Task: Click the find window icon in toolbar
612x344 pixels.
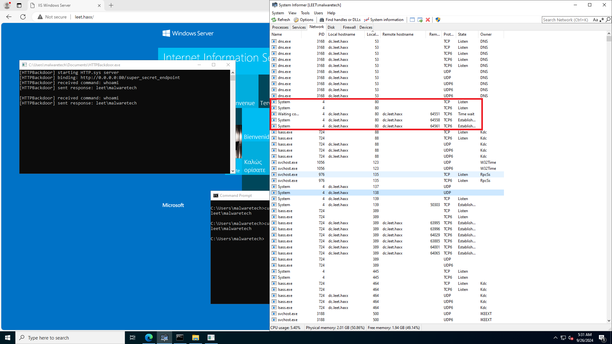Action: pos(412,20)
